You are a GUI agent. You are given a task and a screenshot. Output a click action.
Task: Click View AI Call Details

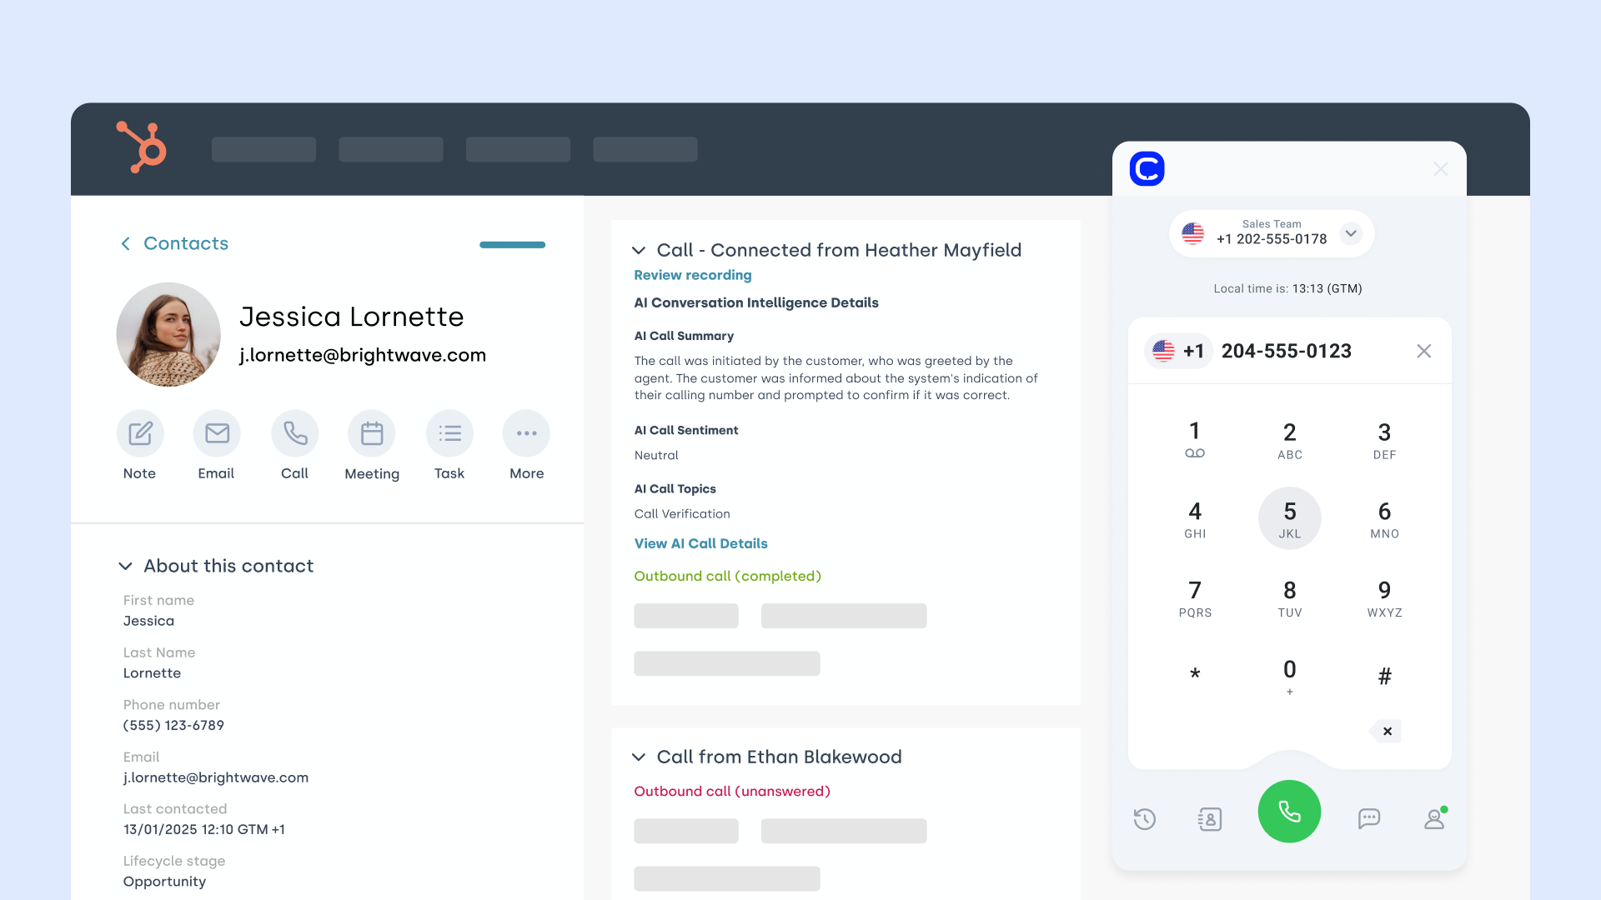700,543
